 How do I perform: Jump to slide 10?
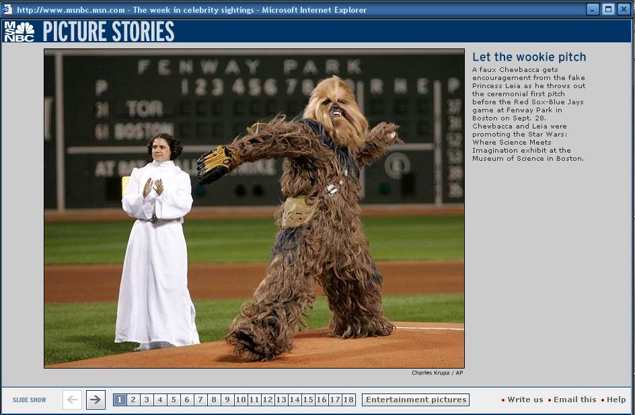coord(241,400)
